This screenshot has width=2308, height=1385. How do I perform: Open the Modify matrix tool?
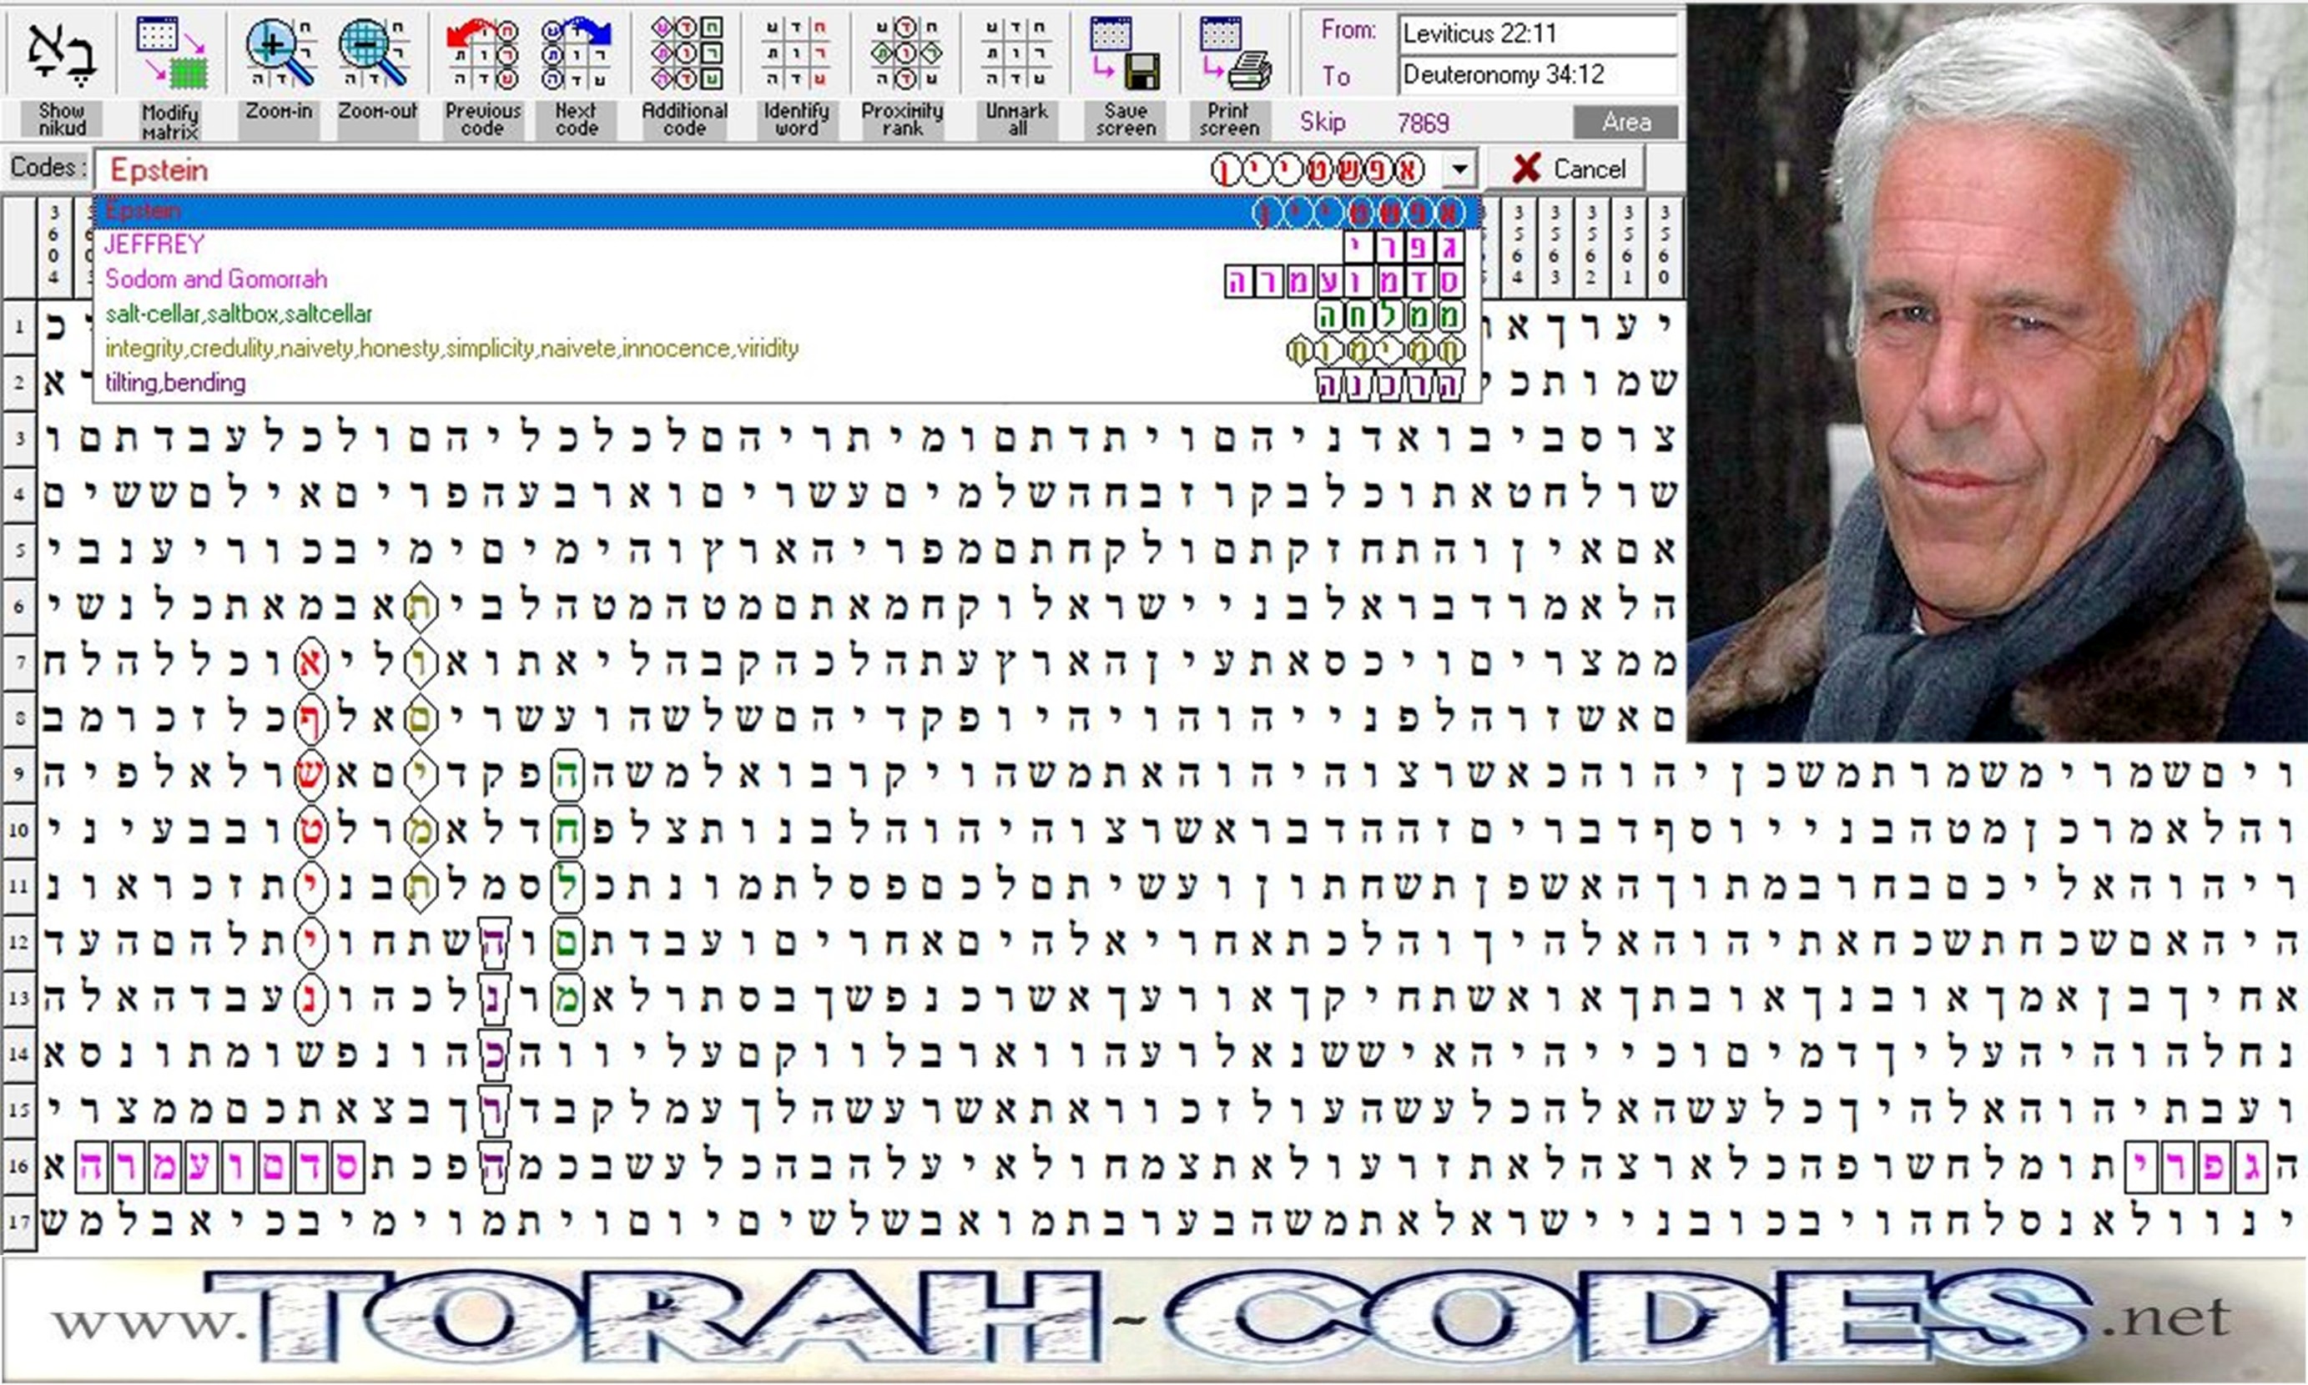point(171,54)
